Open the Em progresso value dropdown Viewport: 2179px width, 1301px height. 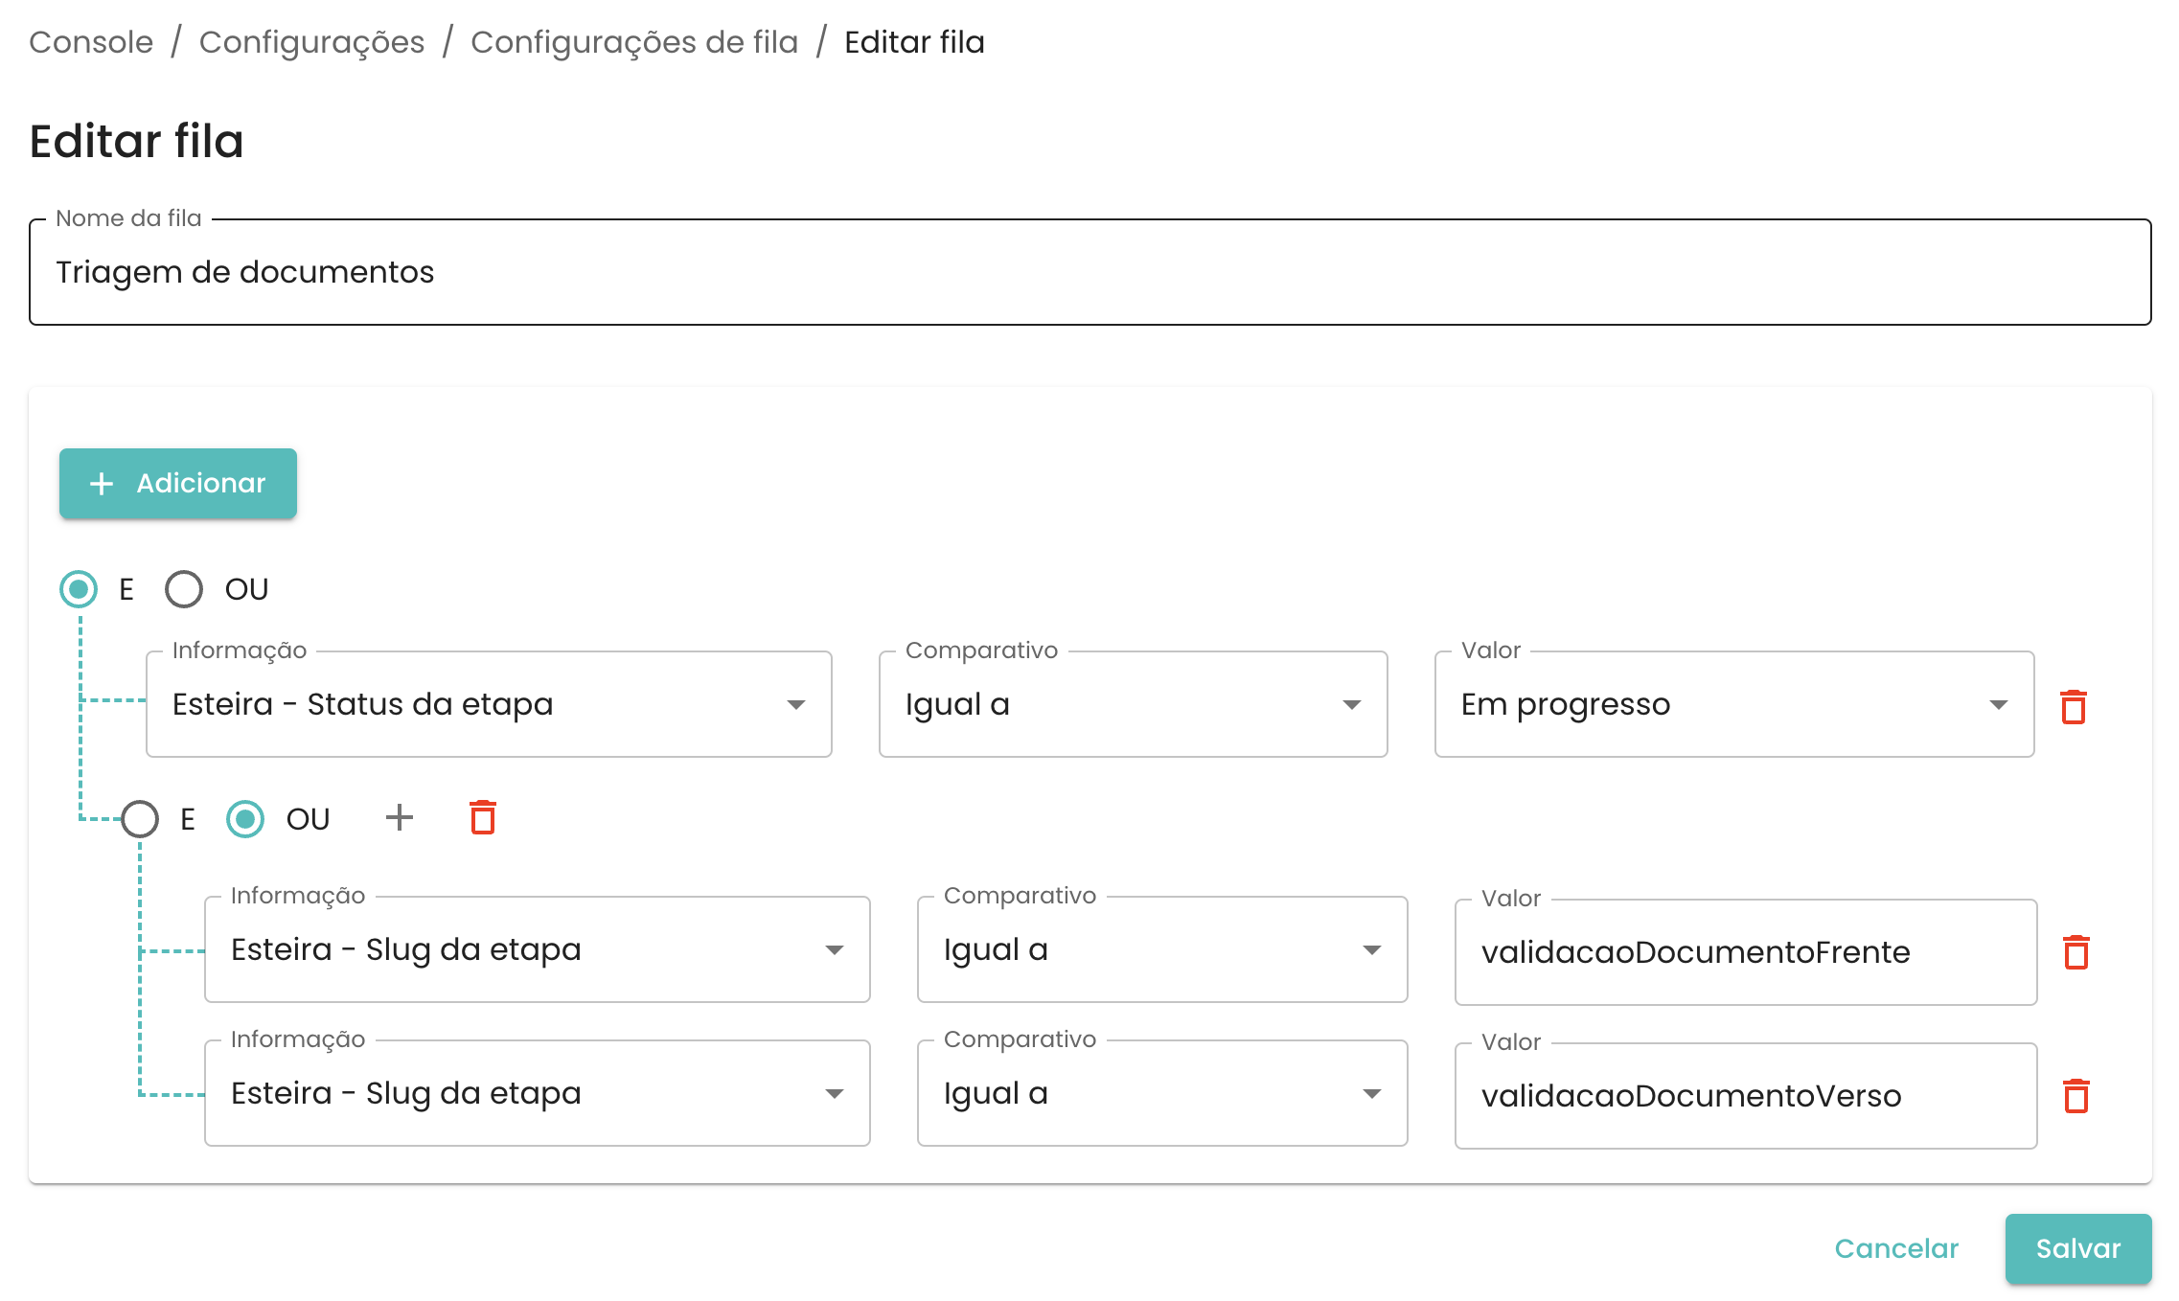(1732, 705)
